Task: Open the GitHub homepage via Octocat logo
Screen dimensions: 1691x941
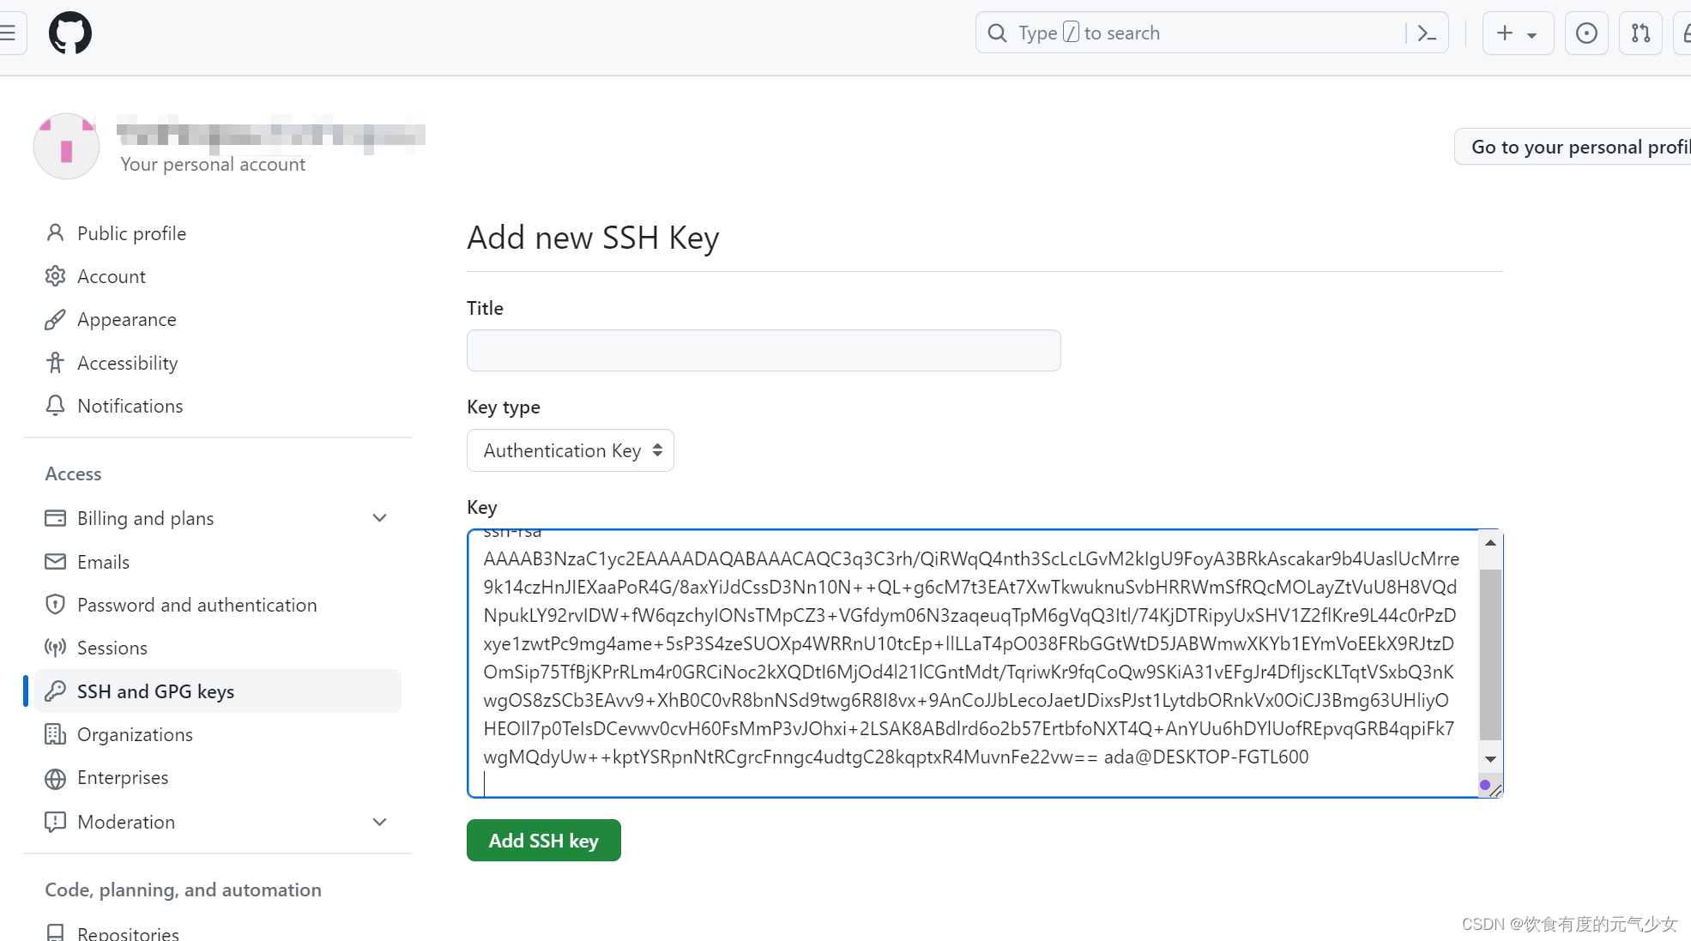Action: point(69,33)
